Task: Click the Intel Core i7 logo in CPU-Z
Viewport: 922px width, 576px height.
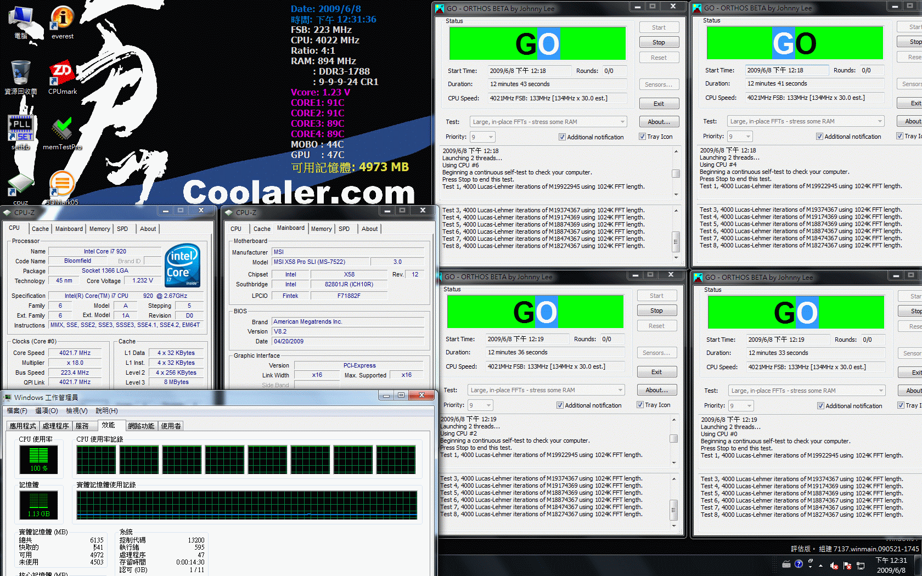Action: pos(182,265)
